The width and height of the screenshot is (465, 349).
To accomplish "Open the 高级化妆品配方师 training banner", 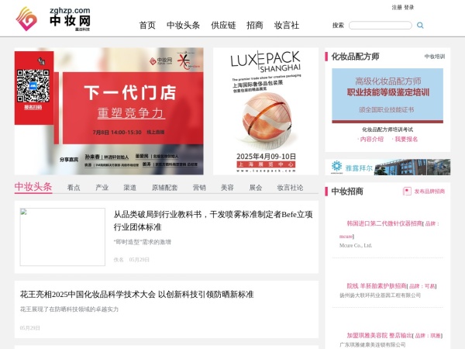I will (387, 95).
